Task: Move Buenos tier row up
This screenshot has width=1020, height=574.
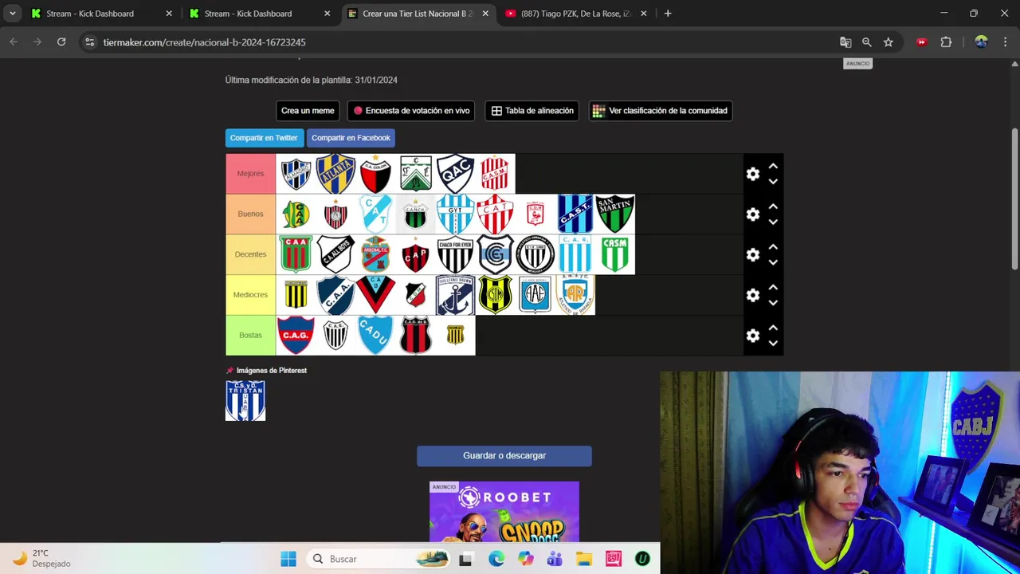Action: pyautogui.click(x=773, y=206)
